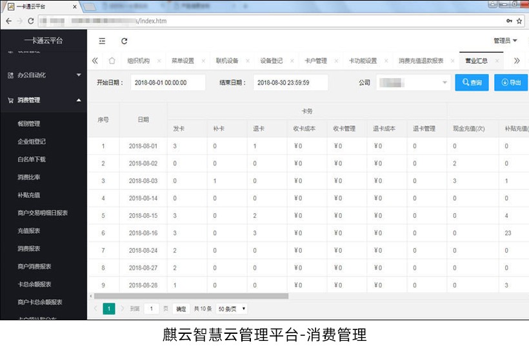
Task: Close the 组织机构 tab
Action: coord(159,61)
